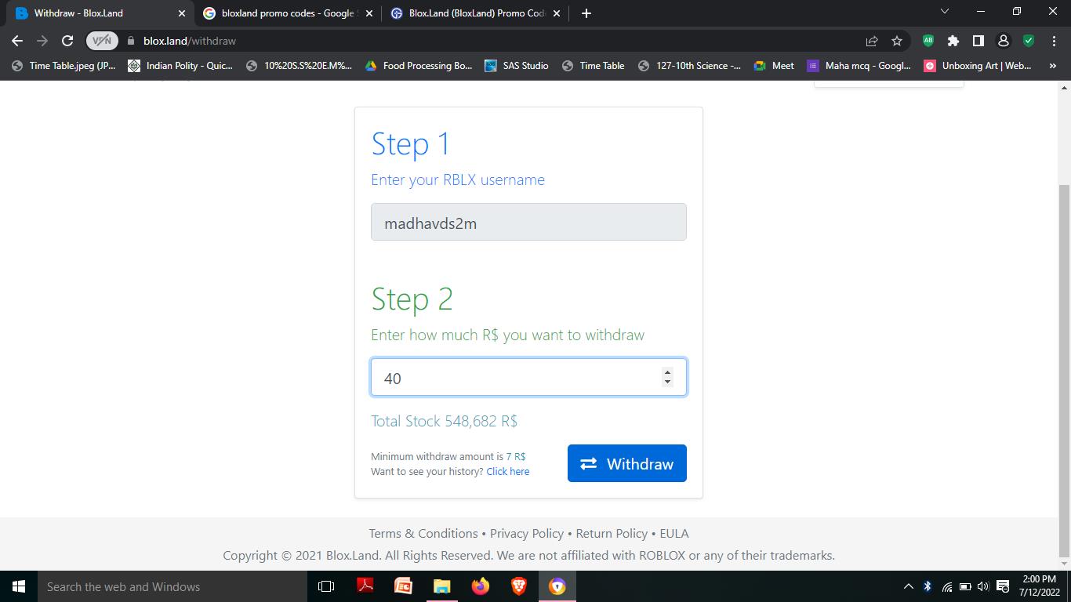
Task: Open Unboxing Art bookmark
Action: [977, 66]
